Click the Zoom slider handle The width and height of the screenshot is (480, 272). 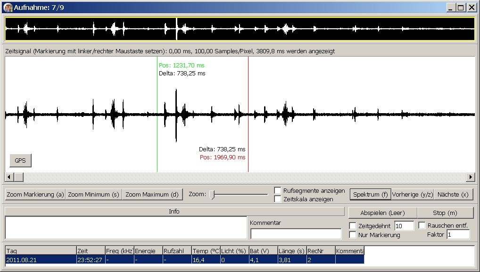(x=212, y=194)
